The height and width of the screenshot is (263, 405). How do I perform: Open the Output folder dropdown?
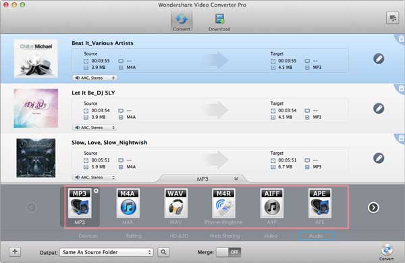(x=107, y=252)
